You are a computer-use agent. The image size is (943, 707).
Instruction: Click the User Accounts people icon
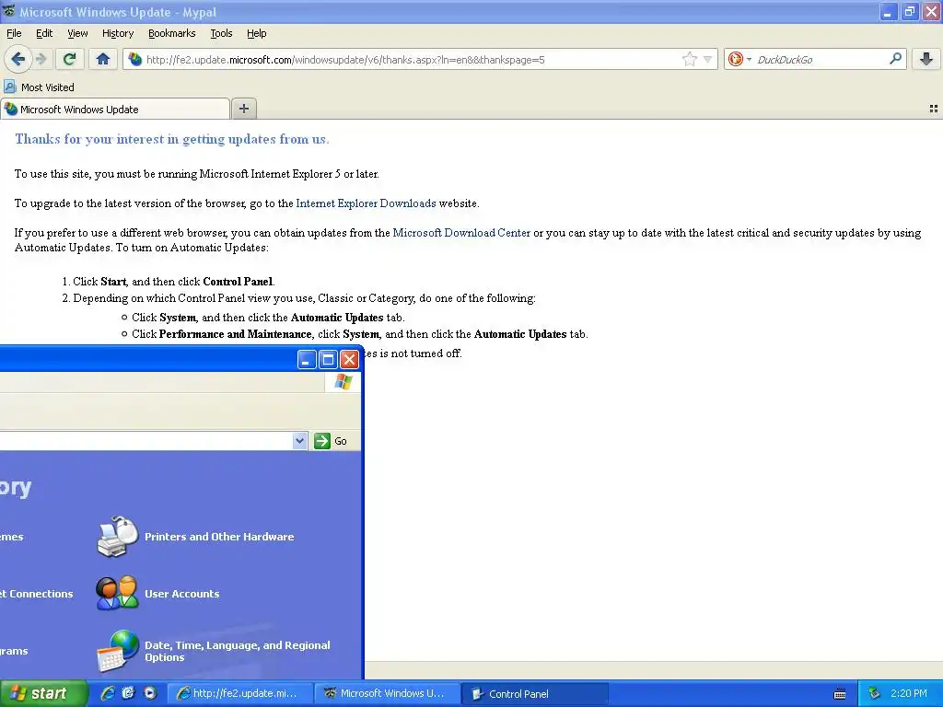[x=117, y=593]
